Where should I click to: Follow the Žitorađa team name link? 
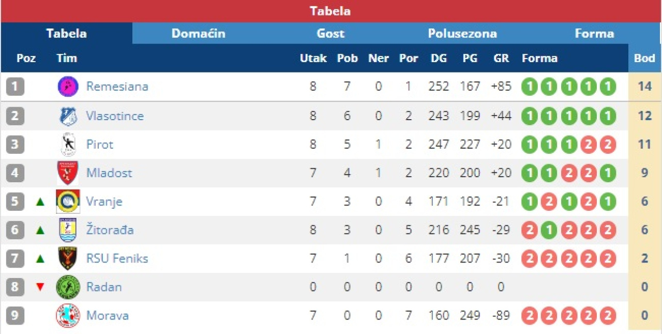(x=110, y=230)
